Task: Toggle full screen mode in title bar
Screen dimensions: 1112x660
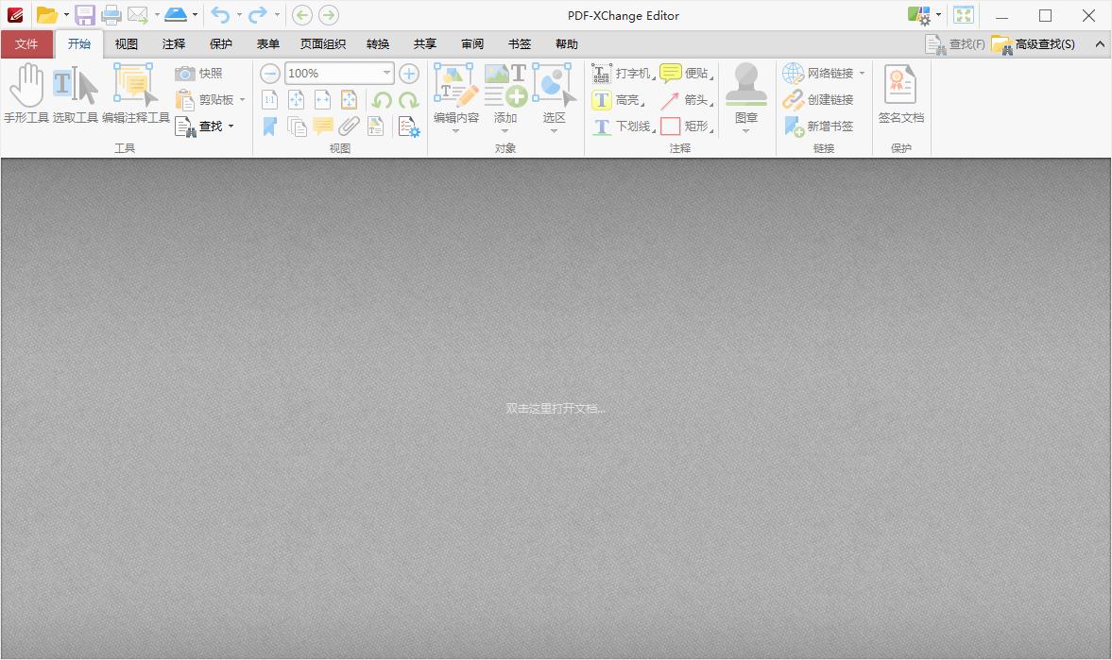Action: 963,15
